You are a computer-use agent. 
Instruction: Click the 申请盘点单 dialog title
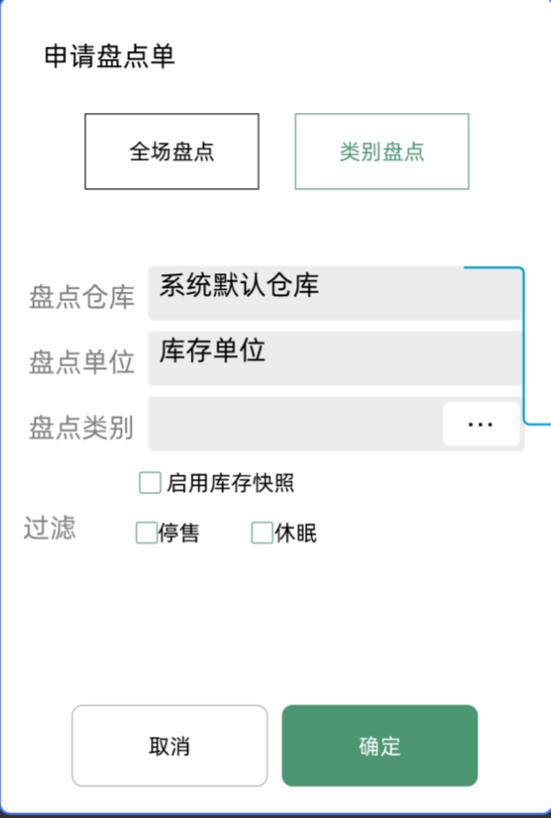click(x=109, y=56)
